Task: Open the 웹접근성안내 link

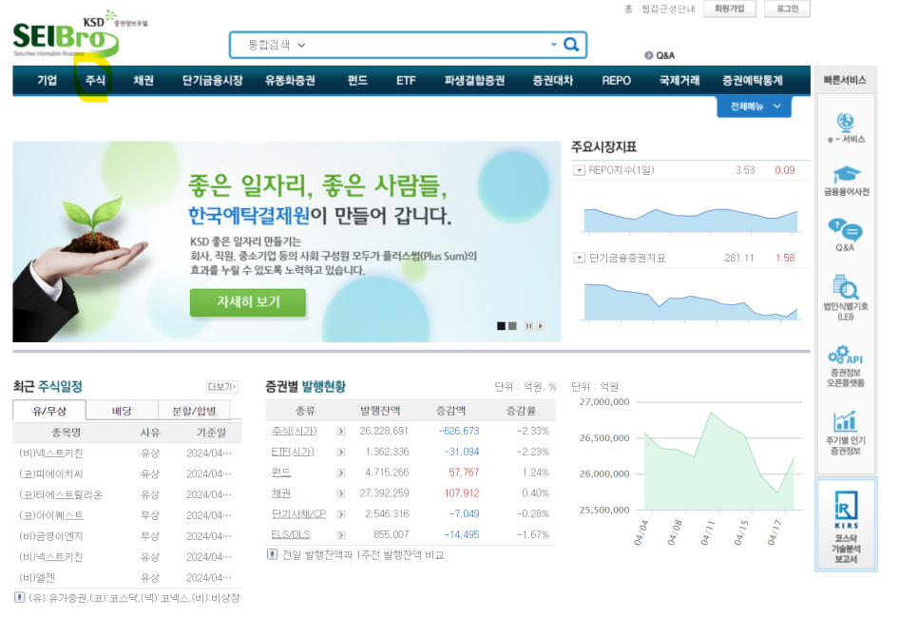Action: coord(668,9)
